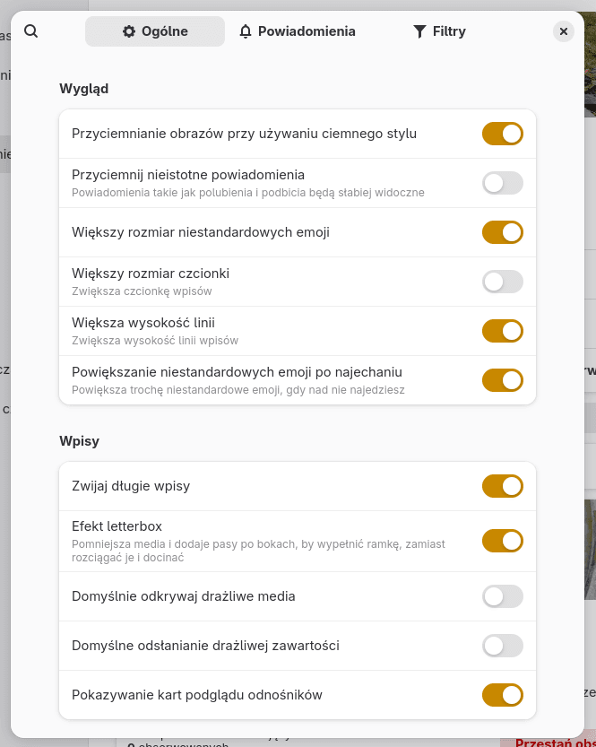Turn off Zwijaj długie wpisy
The image size is (596, 747).
coord(502,486)
